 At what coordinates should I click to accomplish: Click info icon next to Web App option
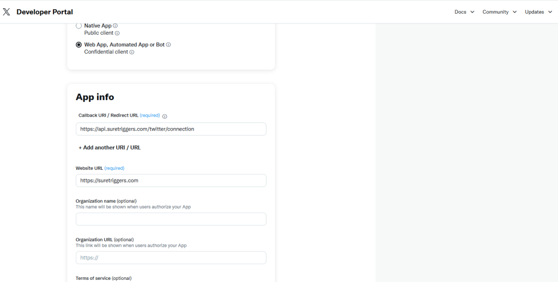coord(168,45)
